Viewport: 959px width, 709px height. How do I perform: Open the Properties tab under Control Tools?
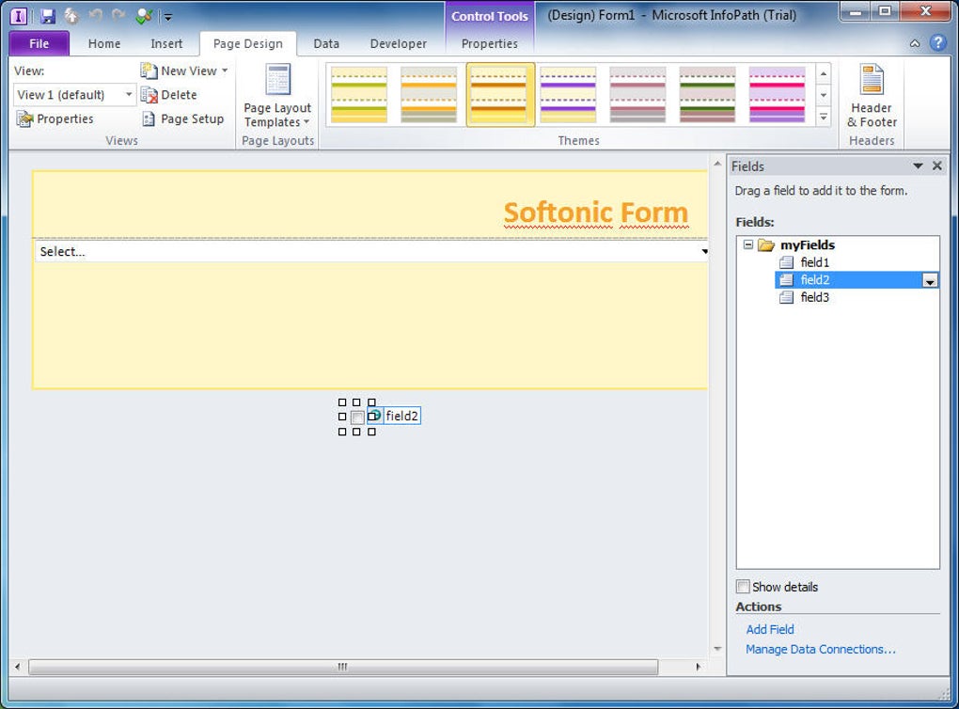pos(489,43)
